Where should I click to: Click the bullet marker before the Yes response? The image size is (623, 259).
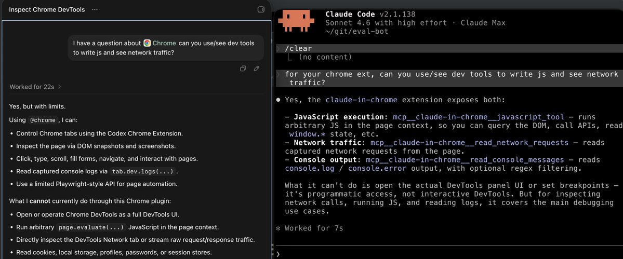pyautogui.click(x=279, y=100)
